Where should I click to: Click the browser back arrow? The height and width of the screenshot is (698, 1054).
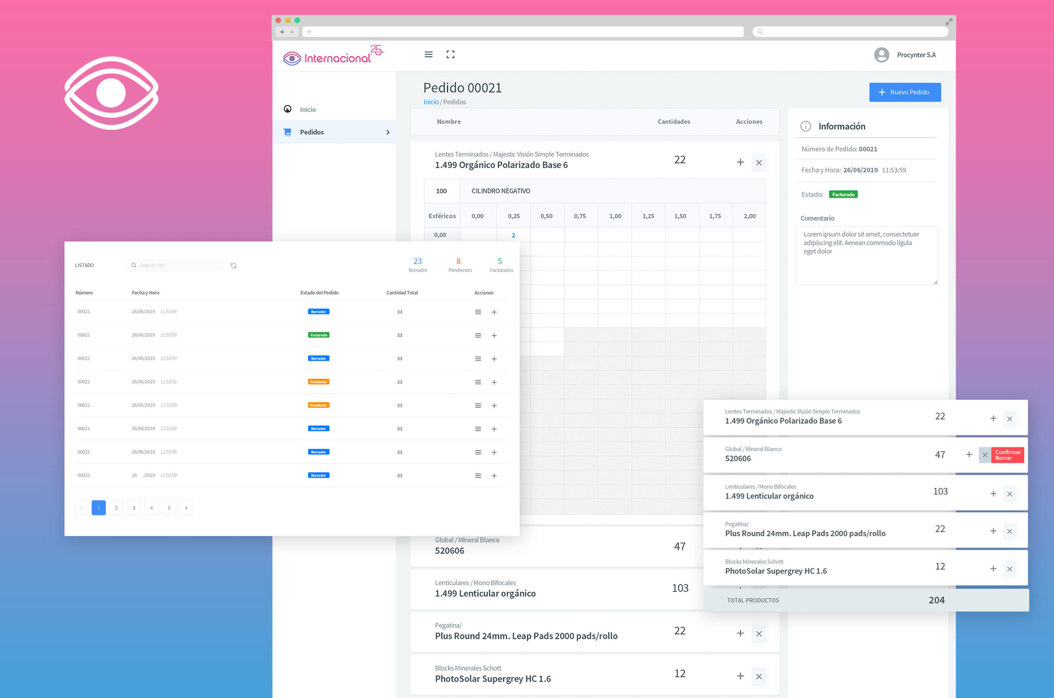pos(282,32)
